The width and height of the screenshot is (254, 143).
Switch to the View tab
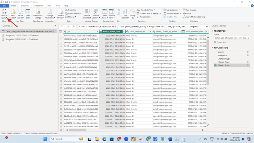click(49, 6)
